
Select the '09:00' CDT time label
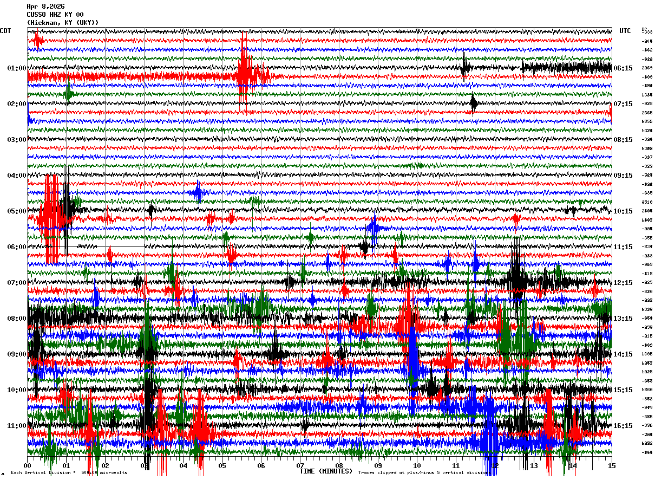tap(17, 354)
